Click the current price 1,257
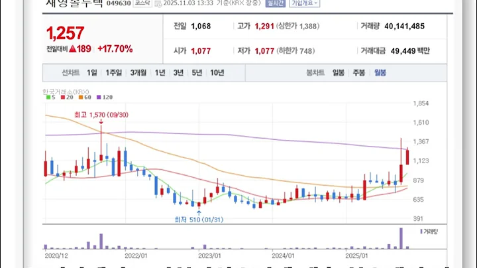The width and height of the screenshot is (477, 268). pos(65,33)
